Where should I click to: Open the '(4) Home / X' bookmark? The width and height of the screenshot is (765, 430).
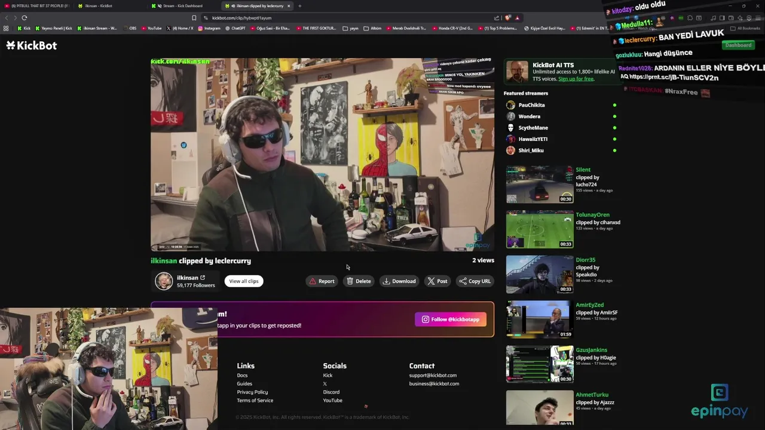[180, 28]
